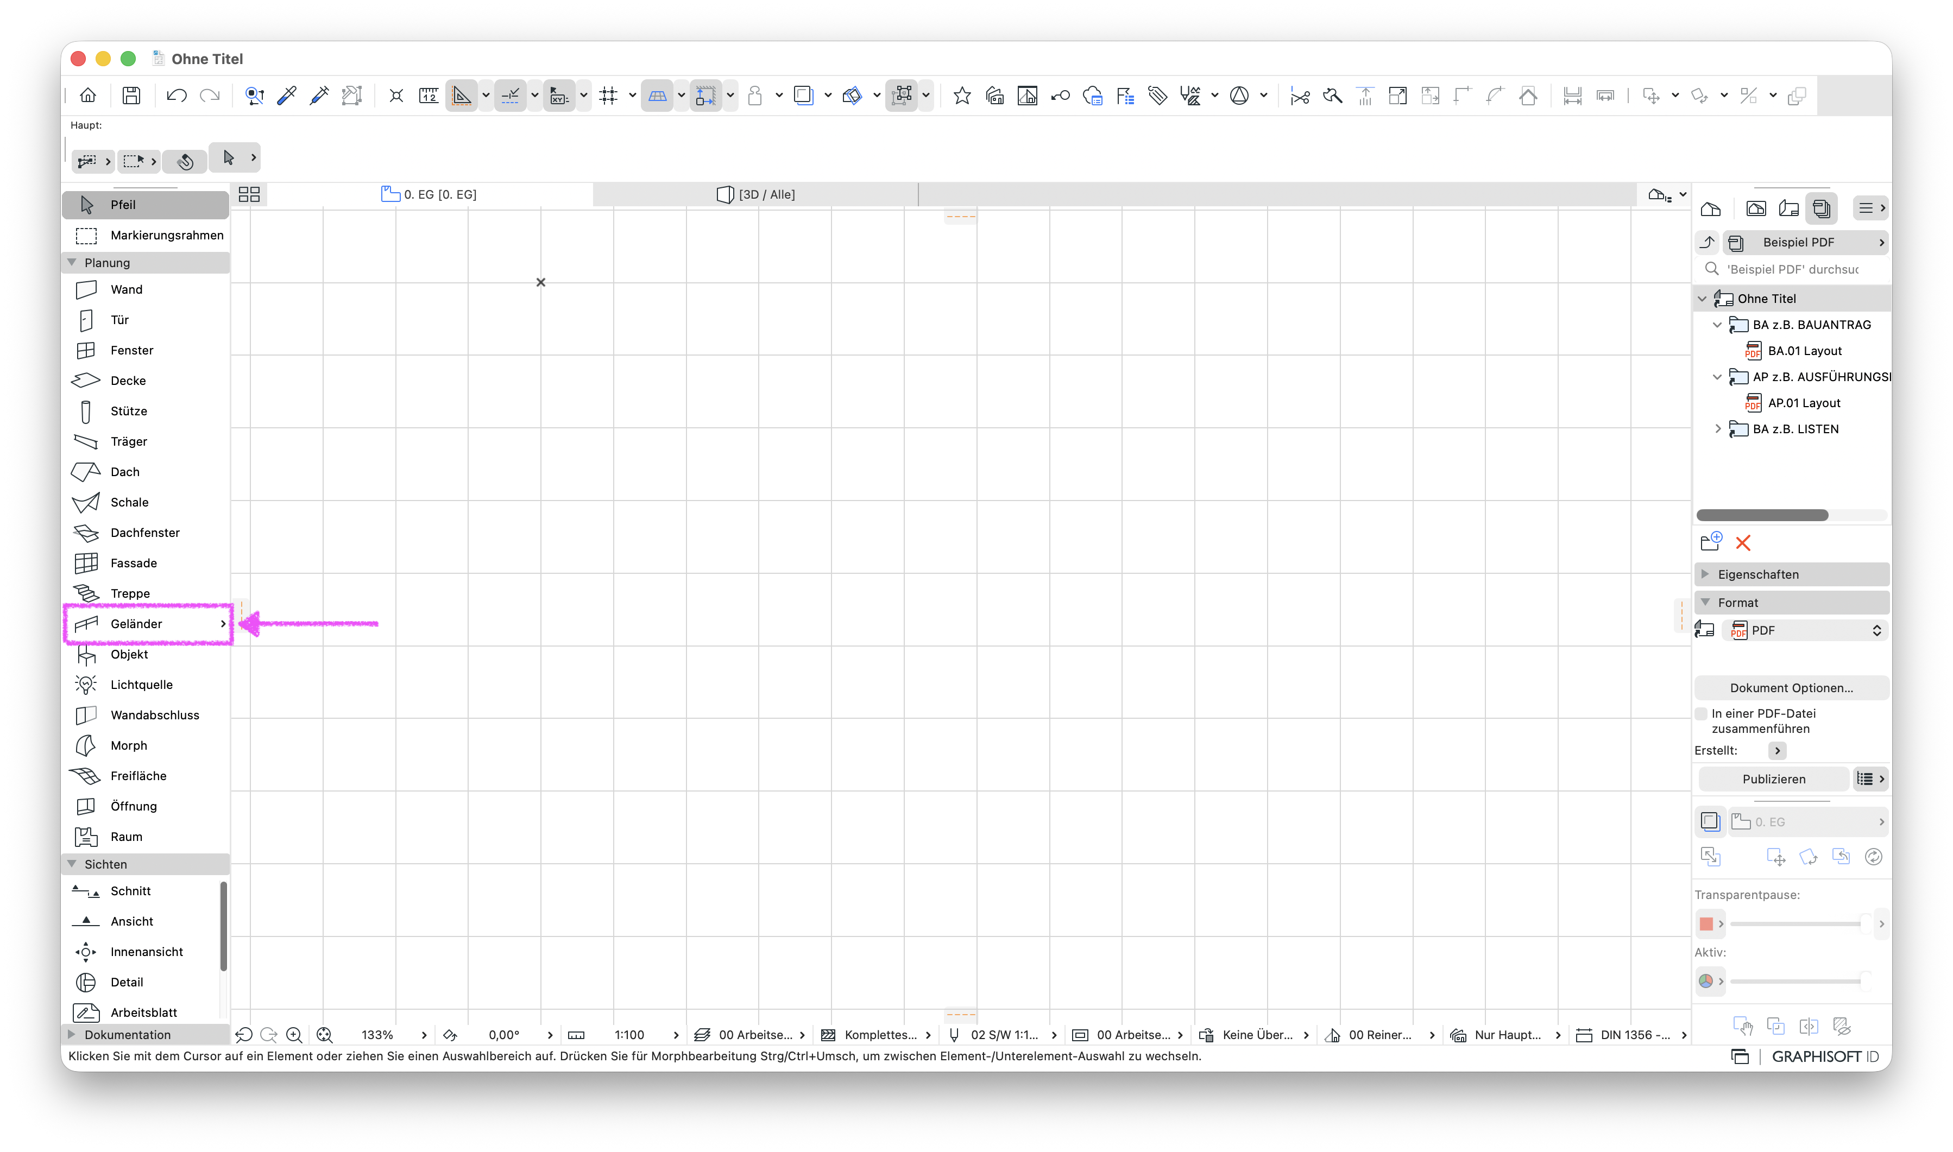Click the Save icon in toolbar

point(131,96)
